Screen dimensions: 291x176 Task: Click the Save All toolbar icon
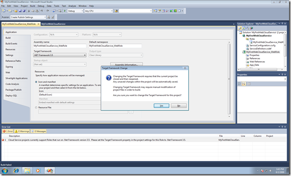(x=24, y=11)
